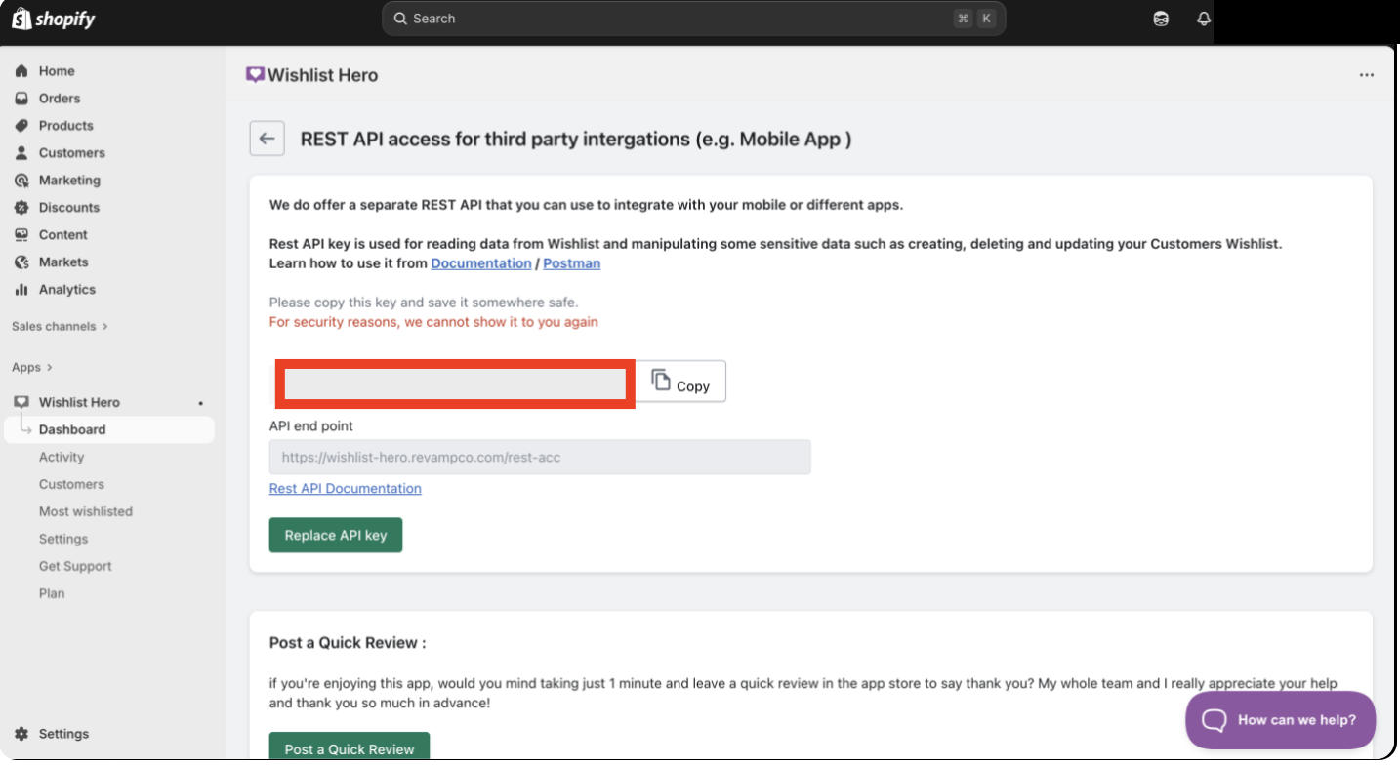This screenshot has width=1400, height=767.
Task: Open the Activity page under Wishlist Hero
Action: [x=62, y=457]
